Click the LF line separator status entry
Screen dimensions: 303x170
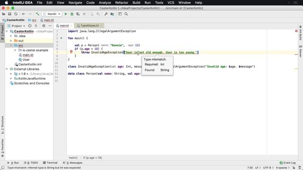(x=258, y=168)
